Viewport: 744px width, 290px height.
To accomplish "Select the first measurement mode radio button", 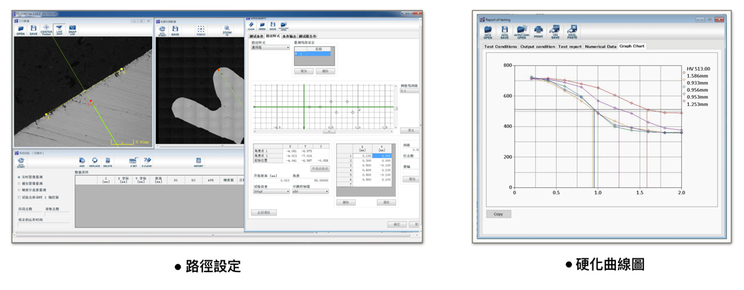I will (19, 177).
